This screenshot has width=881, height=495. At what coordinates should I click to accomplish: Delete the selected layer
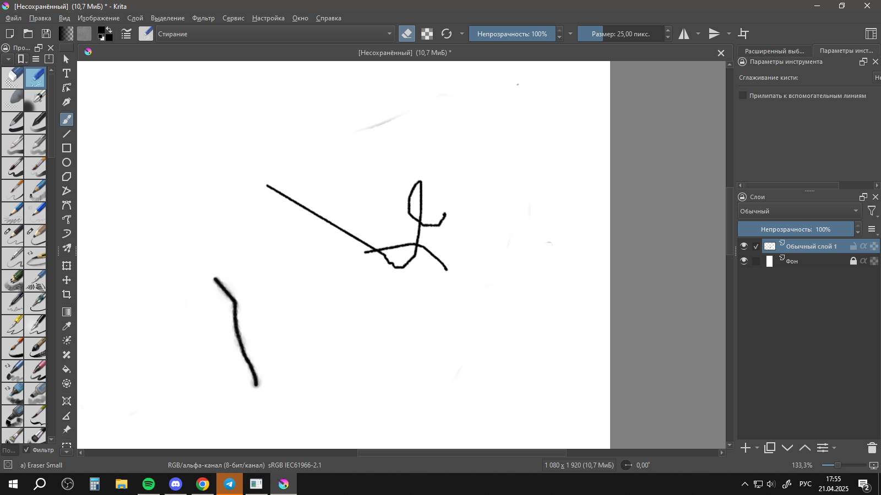pyautogui.click(x=872, y=448)
